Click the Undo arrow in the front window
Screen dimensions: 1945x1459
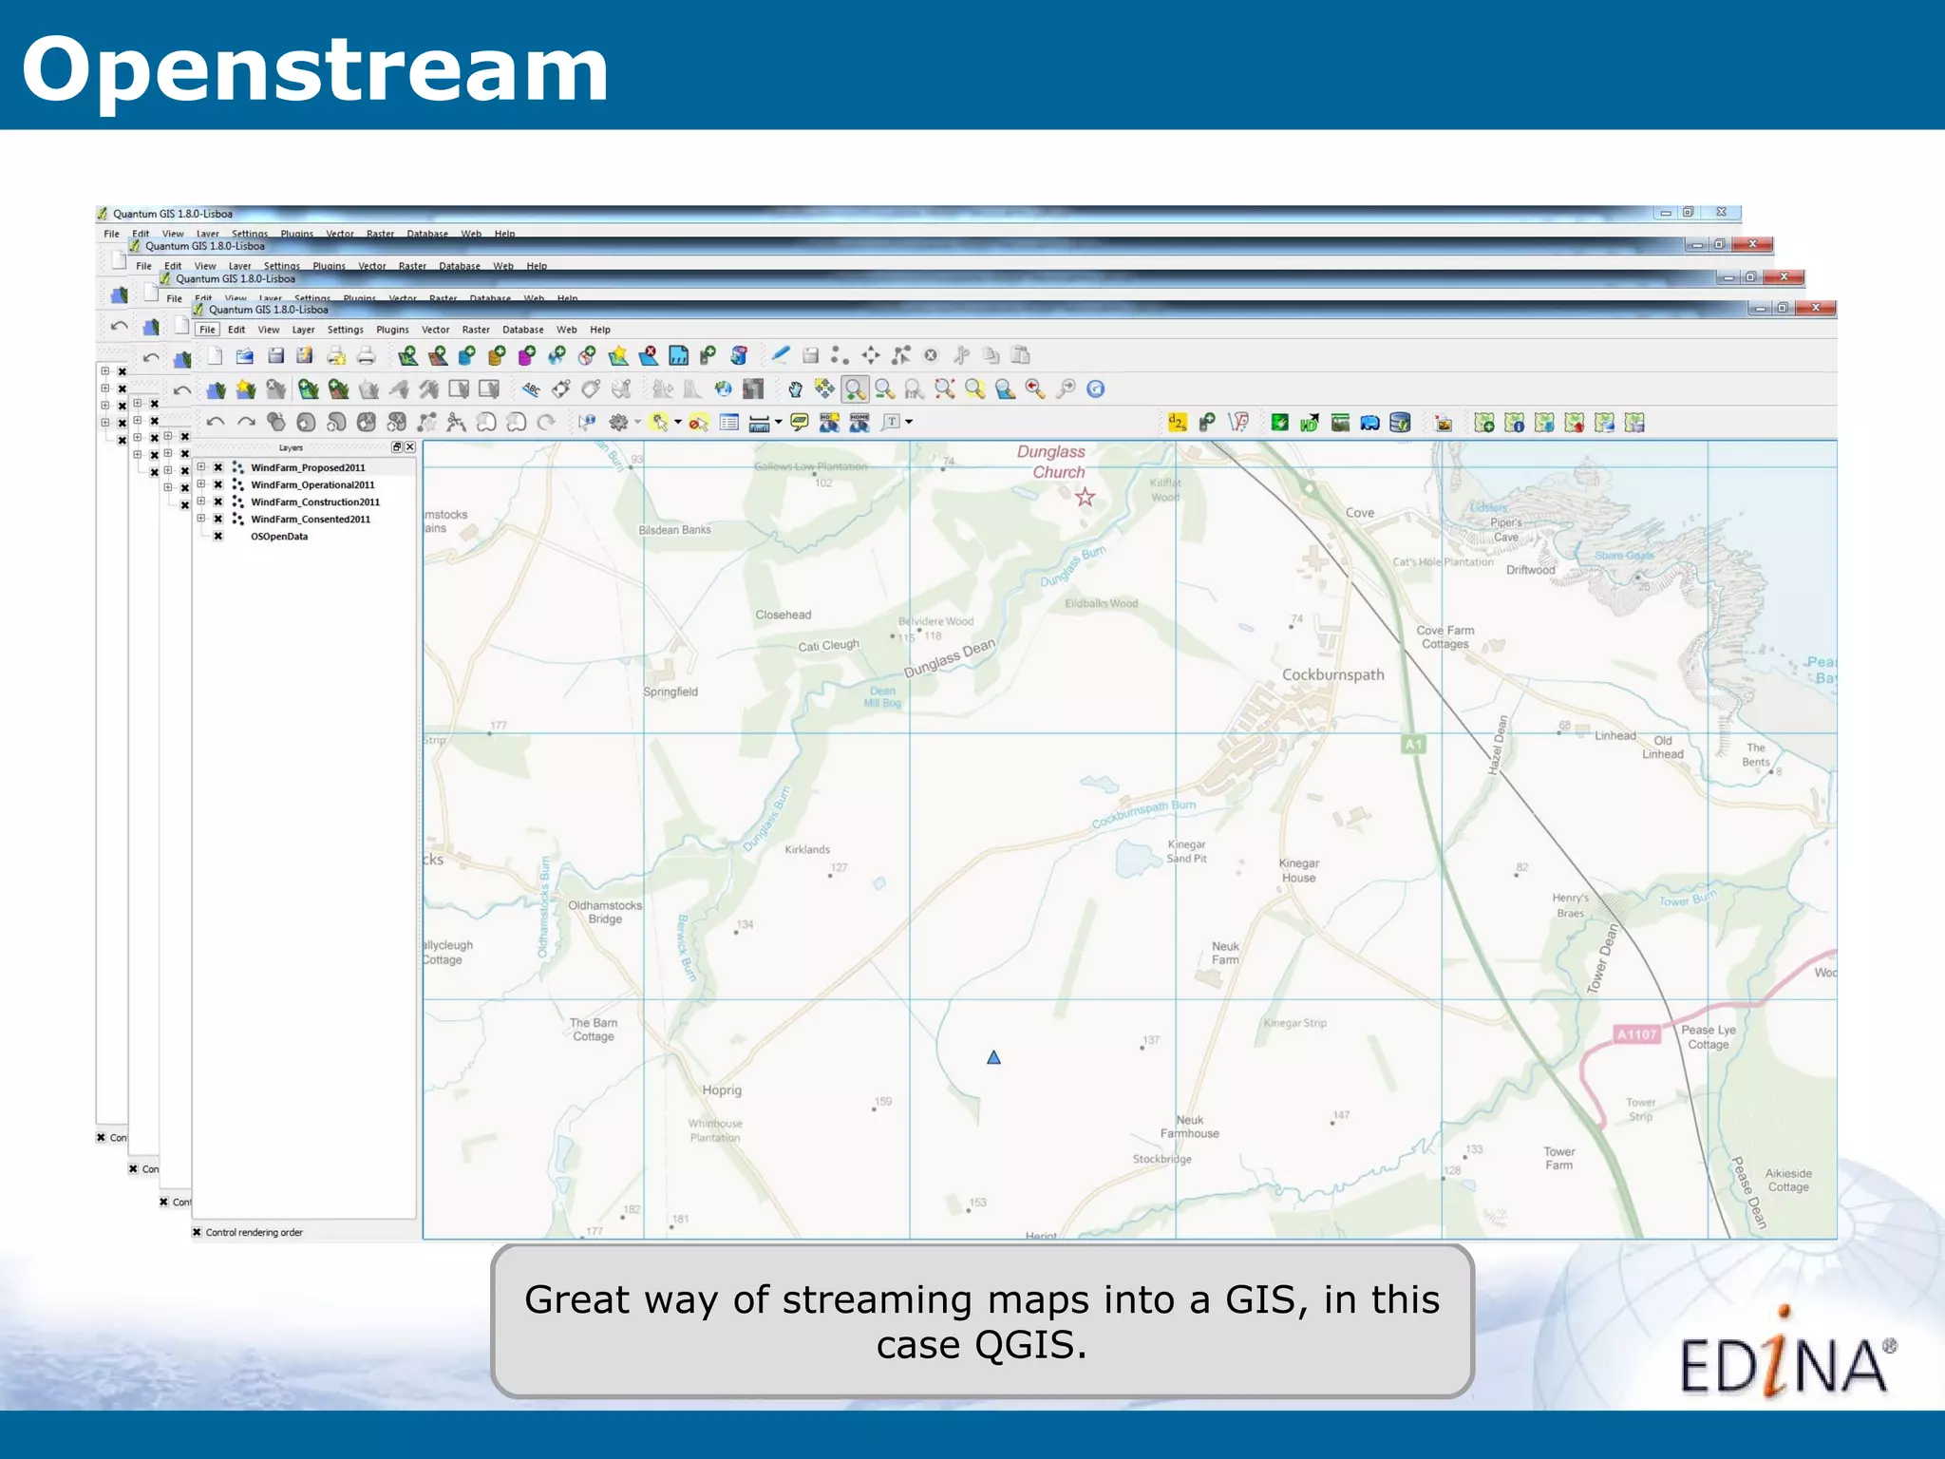tap(216, 423)
